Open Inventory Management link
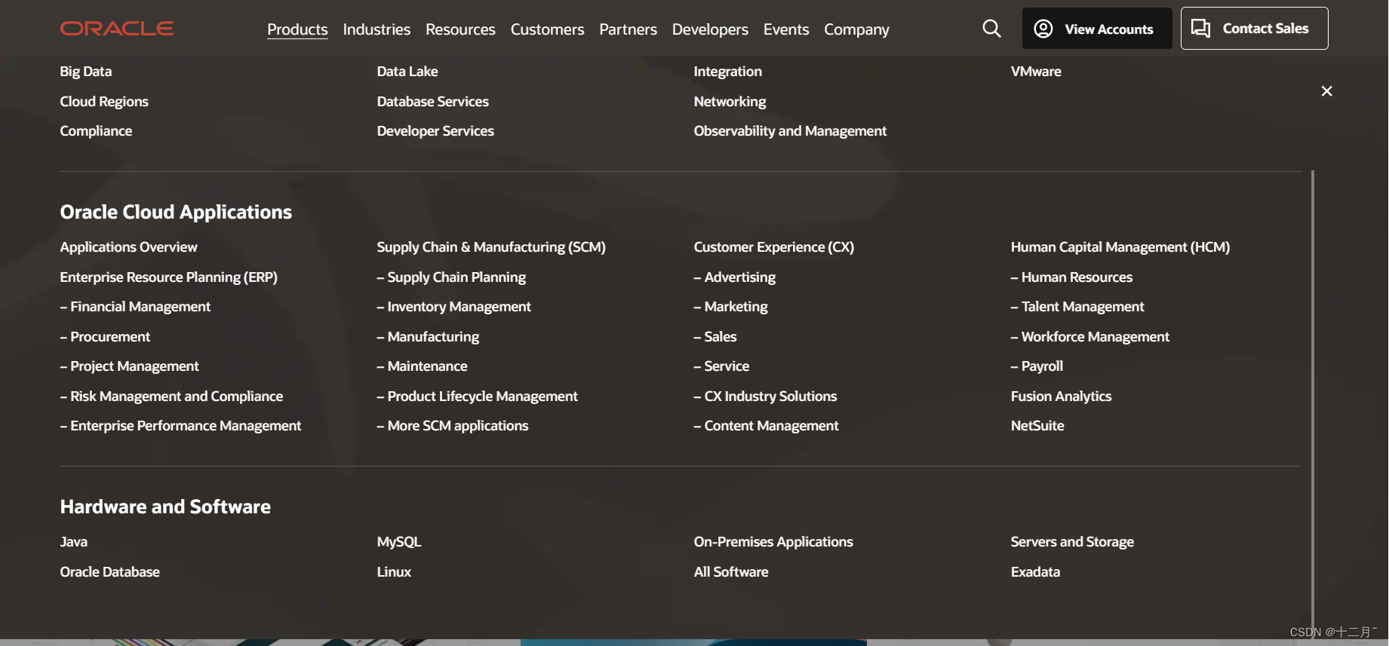Screen dimensions: 1389x646 (x=454, y=307)
